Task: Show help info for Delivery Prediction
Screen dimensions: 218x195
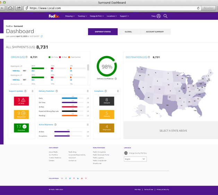Action: (57, 91)
